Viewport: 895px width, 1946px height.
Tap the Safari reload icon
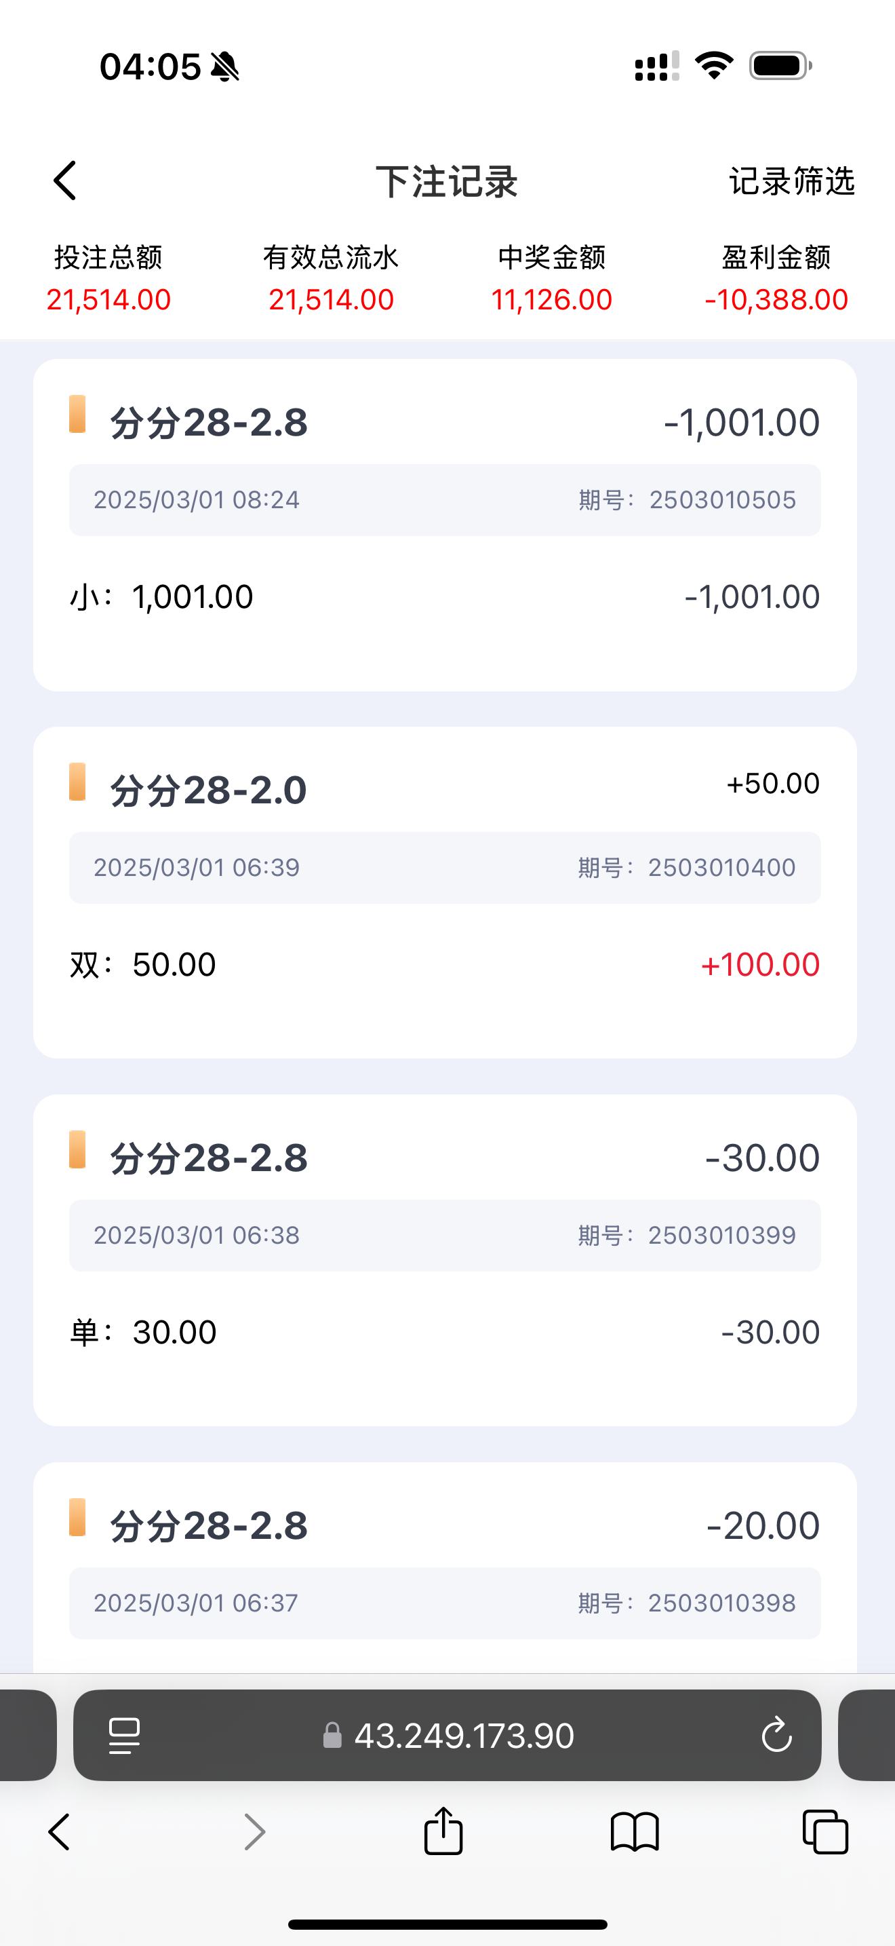tap(776, 1734)
